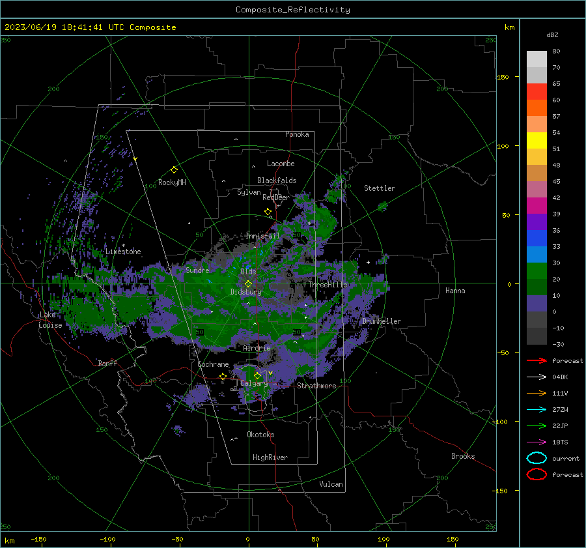Select the light gray 80-70 dBZ swatch
This screenshot has height=548, width=586.
[x=537, y=59]
